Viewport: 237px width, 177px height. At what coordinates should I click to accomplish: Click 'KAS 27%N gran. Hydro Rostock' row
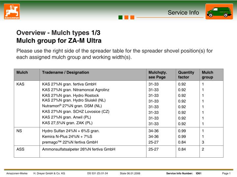tap(70, 96)
